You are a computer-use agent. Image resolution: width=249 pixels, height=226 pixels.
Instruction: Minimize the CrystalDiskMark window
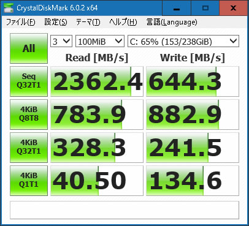pos(177,8)
